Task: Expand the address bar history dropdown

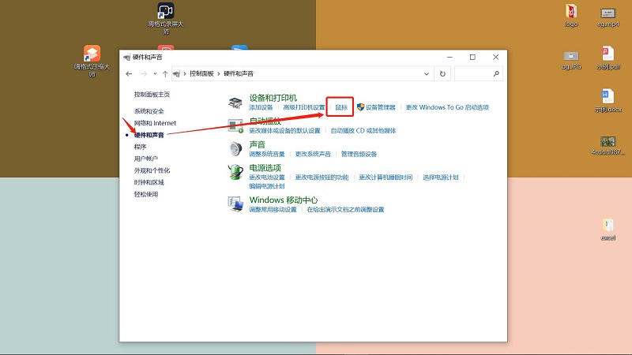Action: (427, 73)
